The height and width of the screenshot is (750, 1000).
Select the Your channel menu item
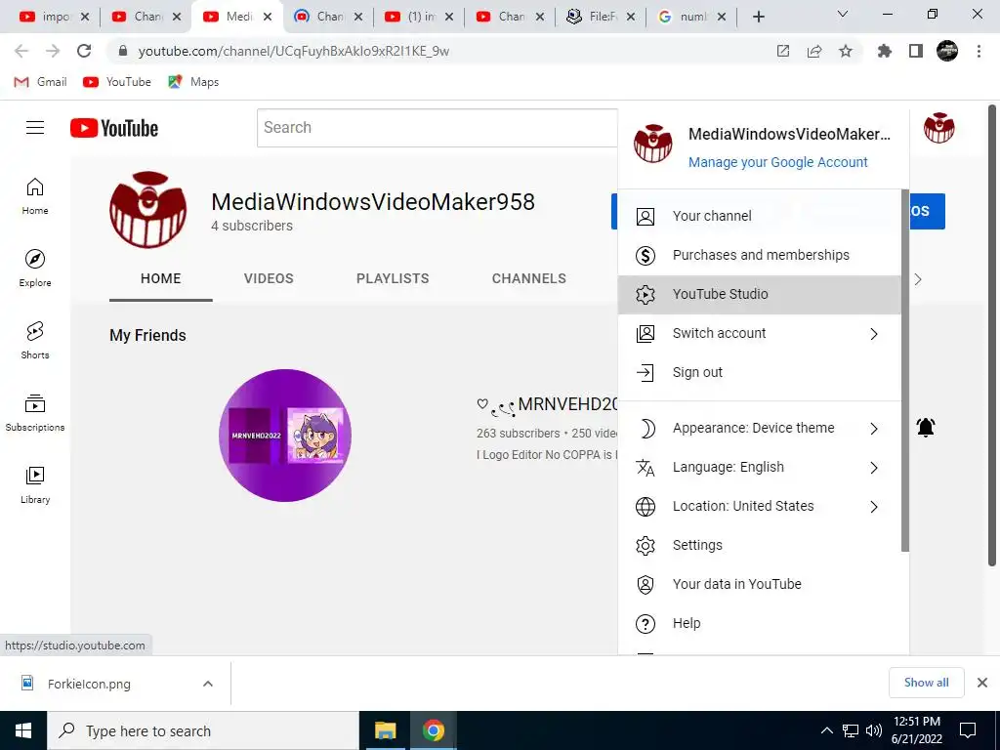pos(759,216)
